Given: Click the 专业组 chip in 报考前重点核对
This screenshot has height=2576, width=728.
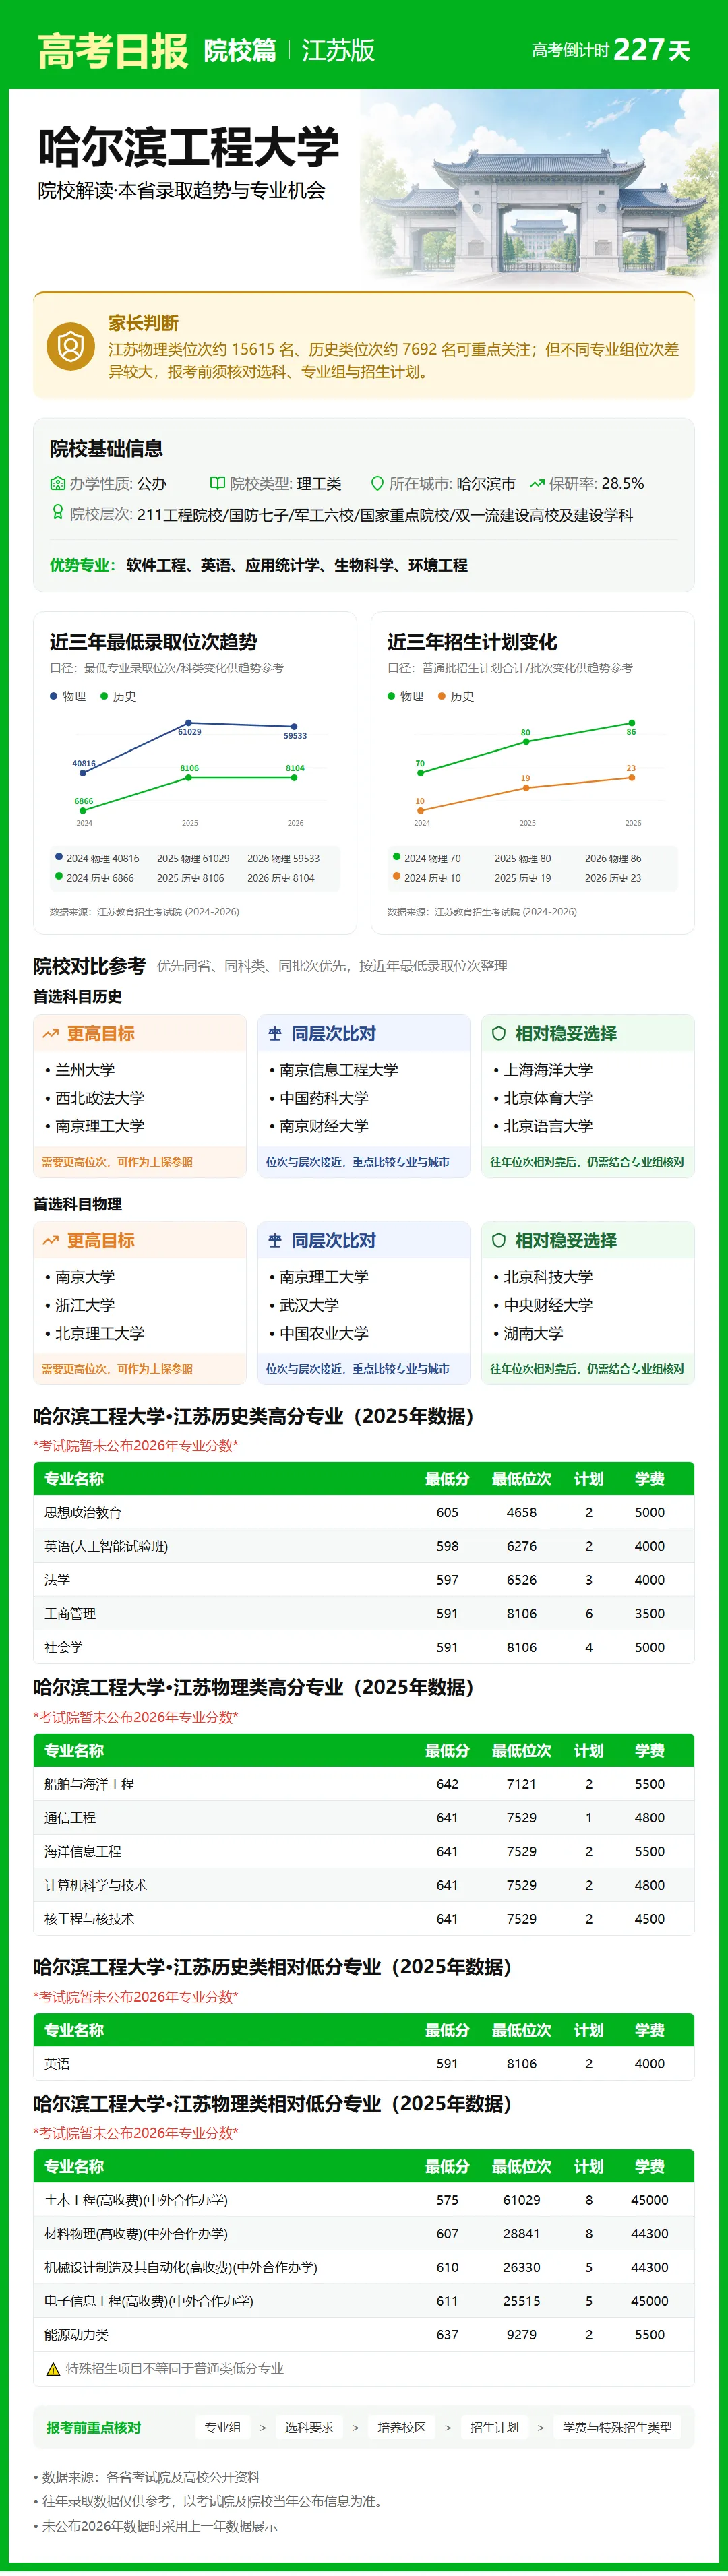Looking at the screenshot, I should pos(223,2428).
